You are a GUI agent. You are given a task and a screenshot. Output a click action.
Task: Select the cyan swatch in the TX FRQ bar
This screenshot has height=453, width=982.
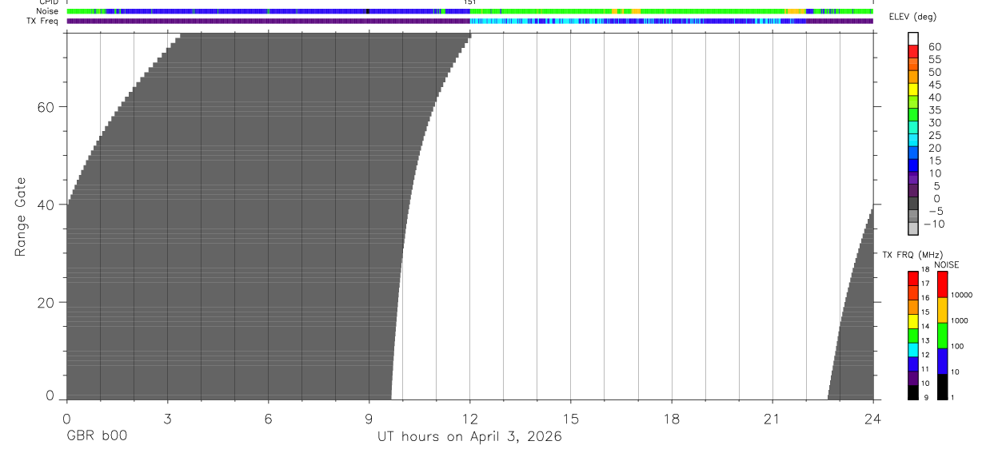tap(912, 350)
